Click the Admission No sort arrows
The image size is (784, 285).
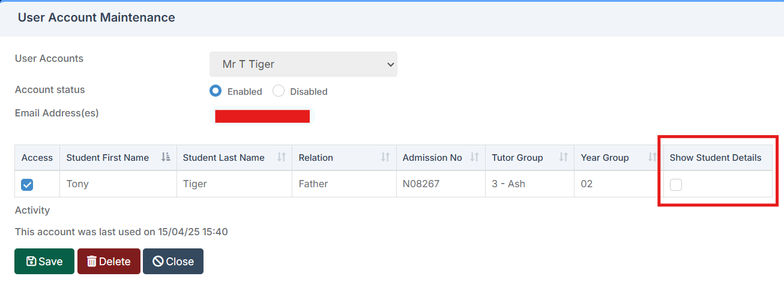click(474, 158)
